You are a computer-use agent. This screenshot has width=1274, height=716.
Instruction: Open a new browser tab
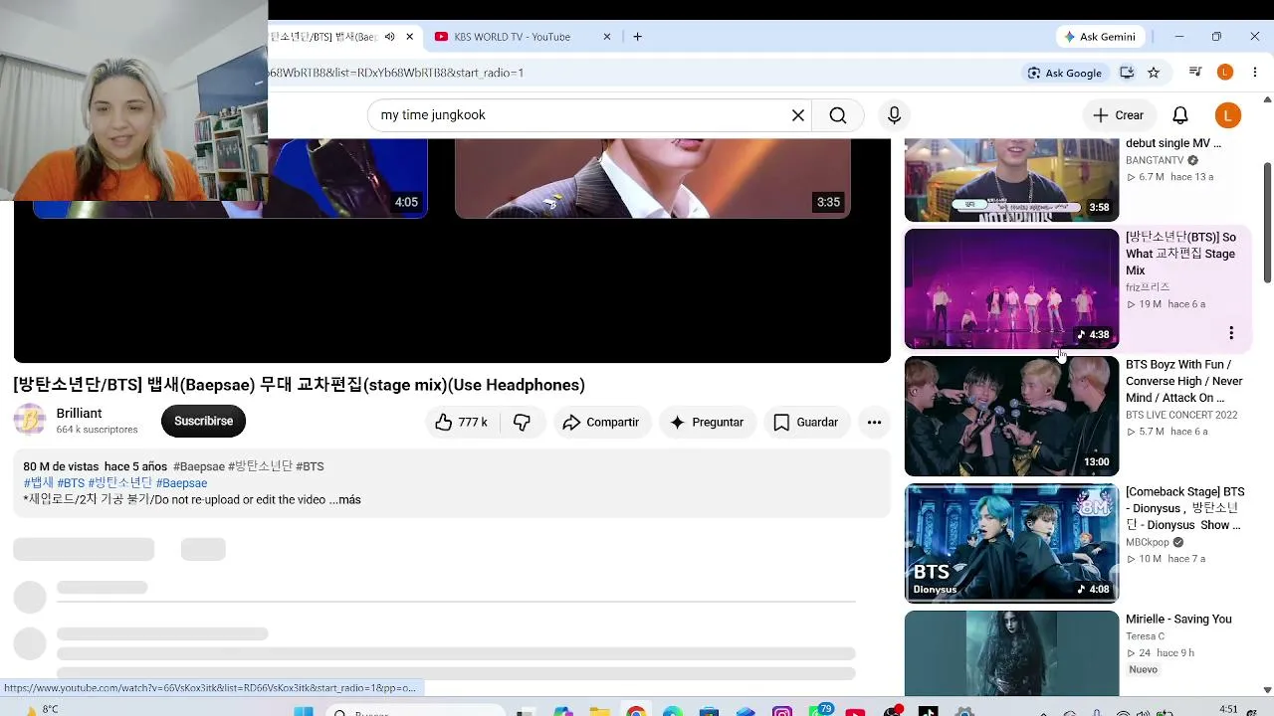tap(637, 37)
